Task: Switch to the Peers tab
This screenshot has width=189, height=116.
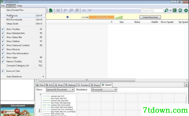Action: click(x=59, y=85)
